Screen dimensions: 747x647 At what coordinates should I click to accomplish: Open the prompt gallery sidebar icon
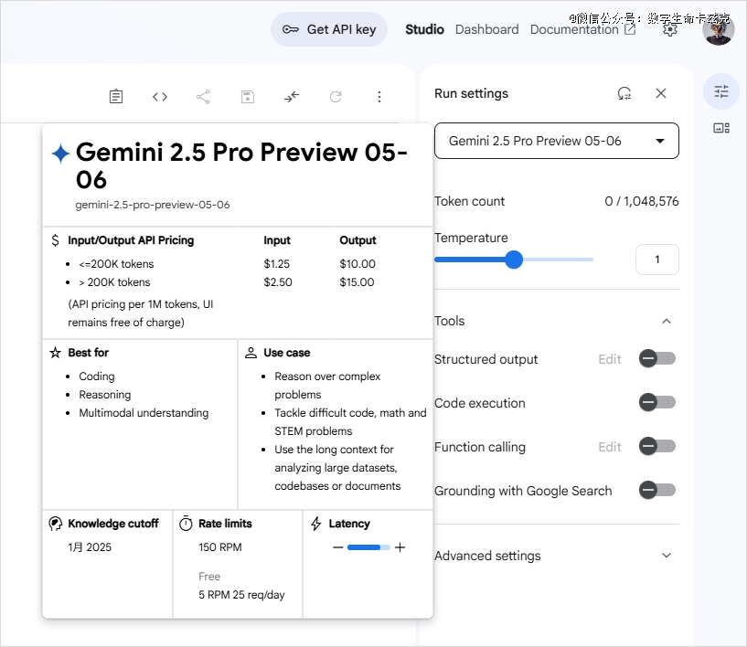721,128
